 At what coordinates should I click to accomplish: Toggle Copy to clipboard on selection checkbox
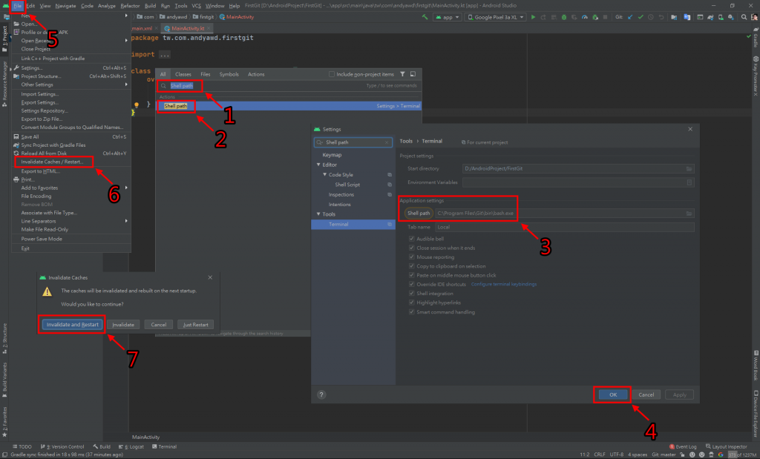point(411,265)
